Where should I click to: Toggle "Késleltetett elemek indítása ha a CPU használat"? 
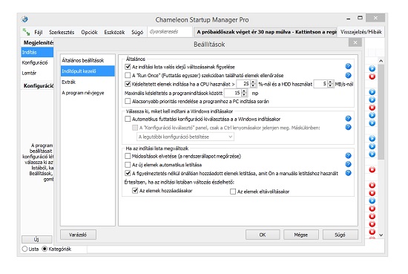pyautogui.click(x=128, y=84)
